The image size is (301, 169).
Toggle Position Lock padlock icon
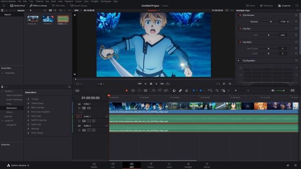coord(187,91)
